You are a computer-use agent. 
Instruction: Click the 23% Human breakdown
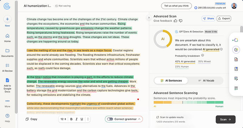pyautogui.click(x=182, y=67)
